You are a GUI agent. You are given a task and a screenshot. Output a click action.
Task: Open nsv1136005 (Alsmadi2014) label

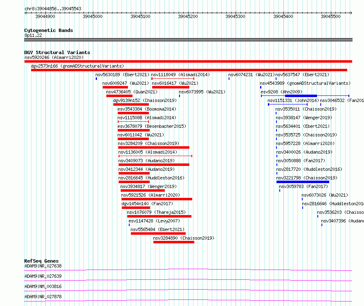148,152
